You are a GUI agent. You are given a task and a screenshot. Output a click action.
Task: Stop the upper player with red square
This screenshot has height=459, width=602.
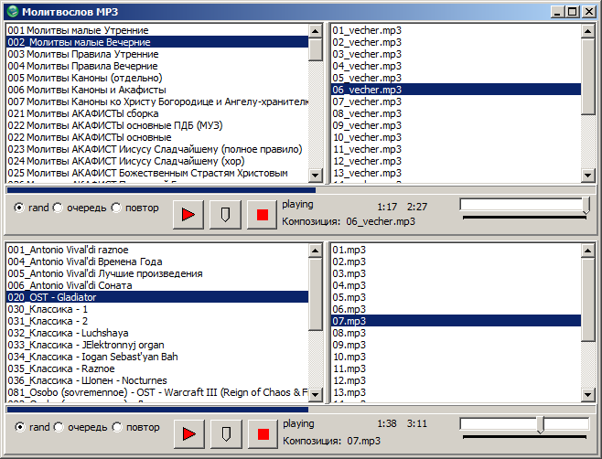263,214
